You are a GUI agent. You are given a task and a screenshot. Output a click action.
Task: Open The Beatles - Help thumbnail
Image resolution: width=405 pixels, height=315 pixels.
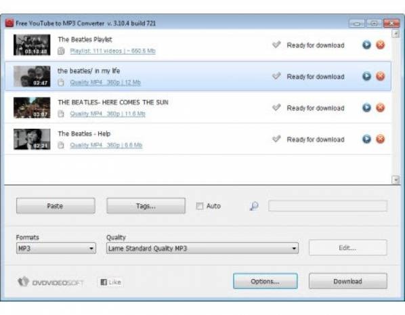(x=32, y=139)
